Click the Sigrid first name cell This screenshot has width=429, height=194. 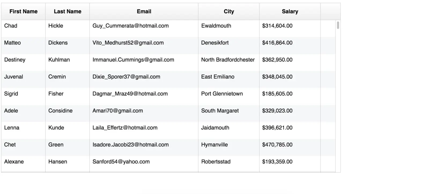[x=11, y=94]
